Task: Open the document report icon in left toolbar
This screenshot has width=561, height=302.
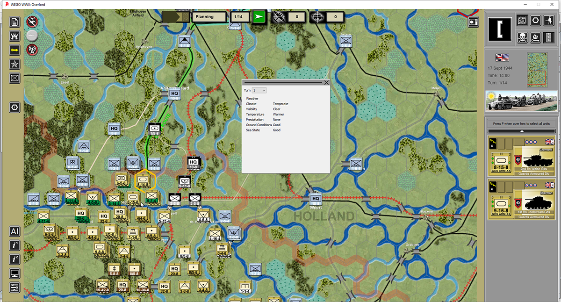Action: coord(14,22)
